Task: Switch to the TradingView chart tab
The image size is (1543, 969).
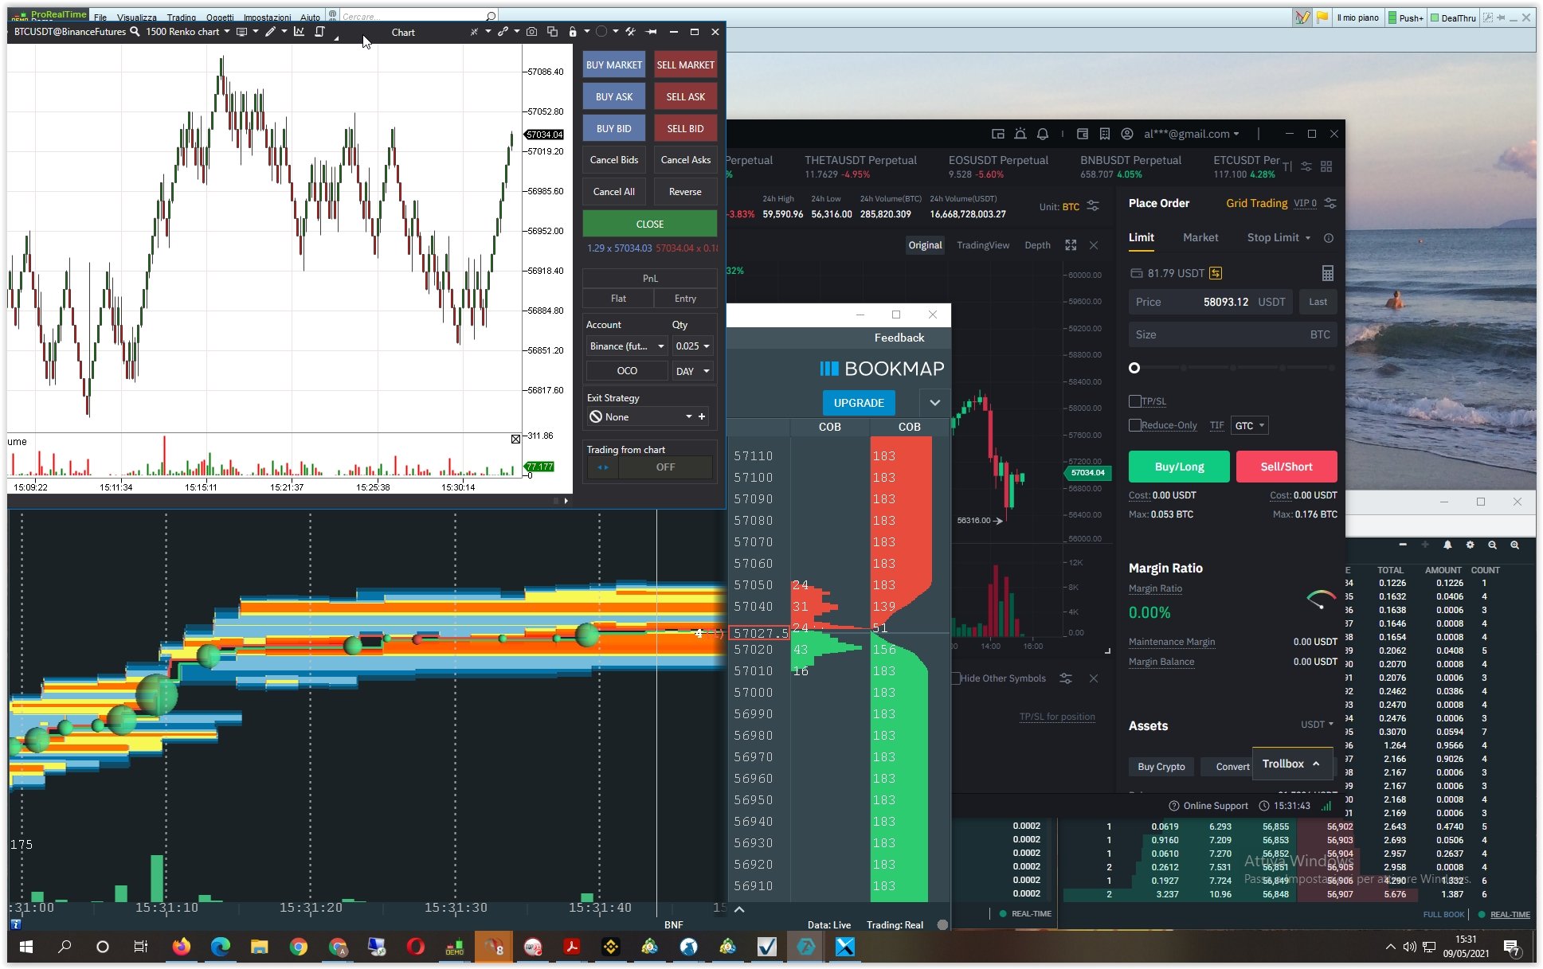Action: [983, 245]
